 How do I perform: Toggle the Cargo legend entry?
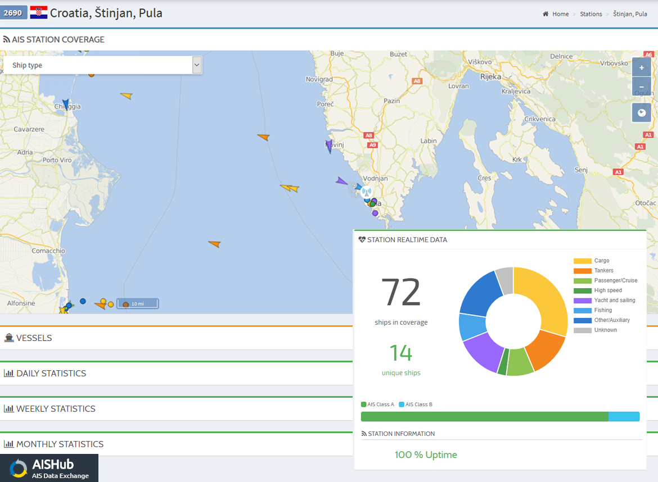pyautogui.click(x=599, y=260)
